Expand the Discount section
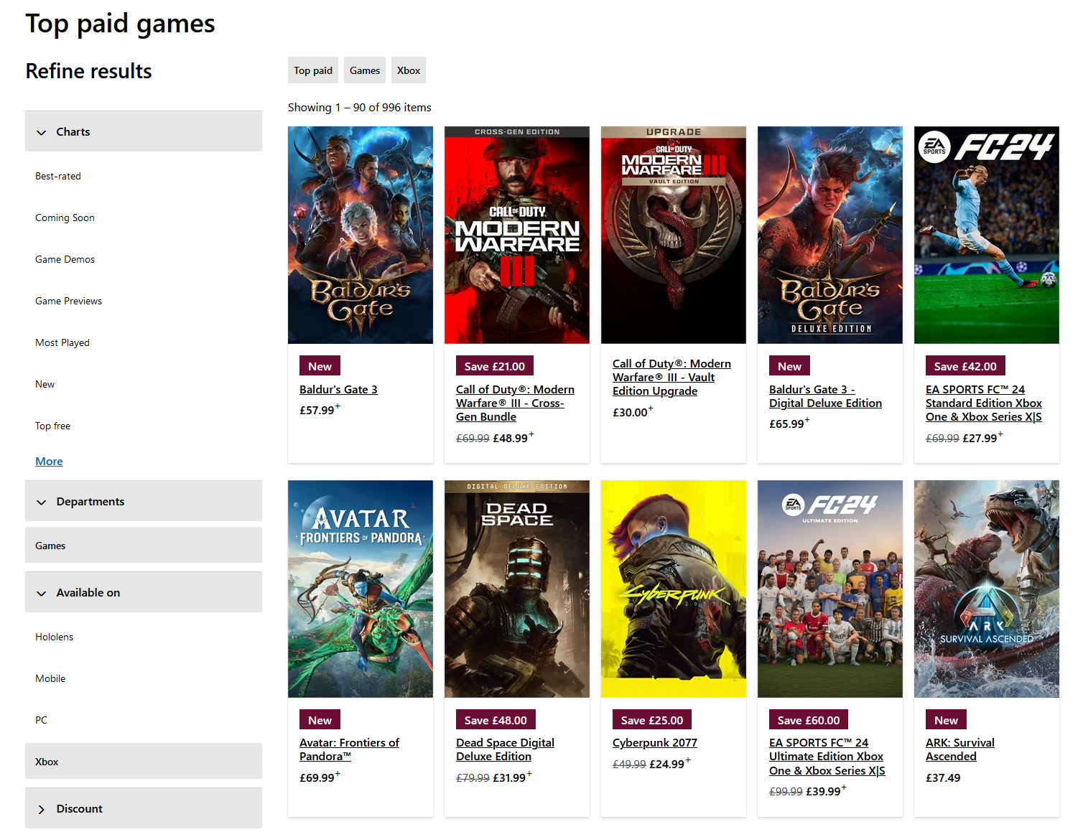 (144, 808)
